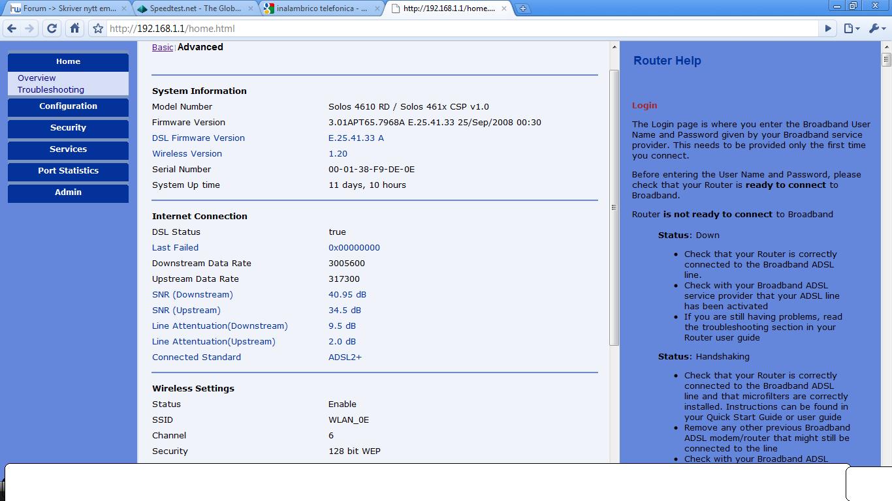The height and width of the screenshot is (501, 892).
Task: Click the Go arrow beside the address bar
Action: 828,28
